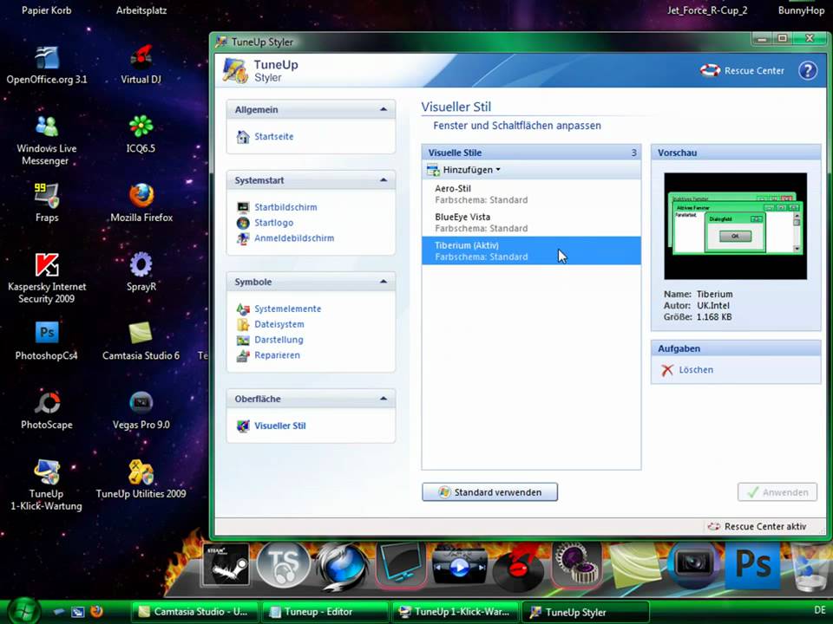833x624 pixels.
Task: Switch to Tuneup - Editor taskbar item
Action: tap(325, 612)
